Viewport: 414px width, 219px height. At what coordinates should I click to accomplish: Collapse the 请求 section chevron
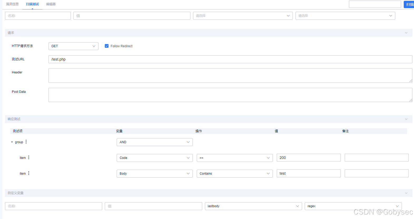point(406,33)
